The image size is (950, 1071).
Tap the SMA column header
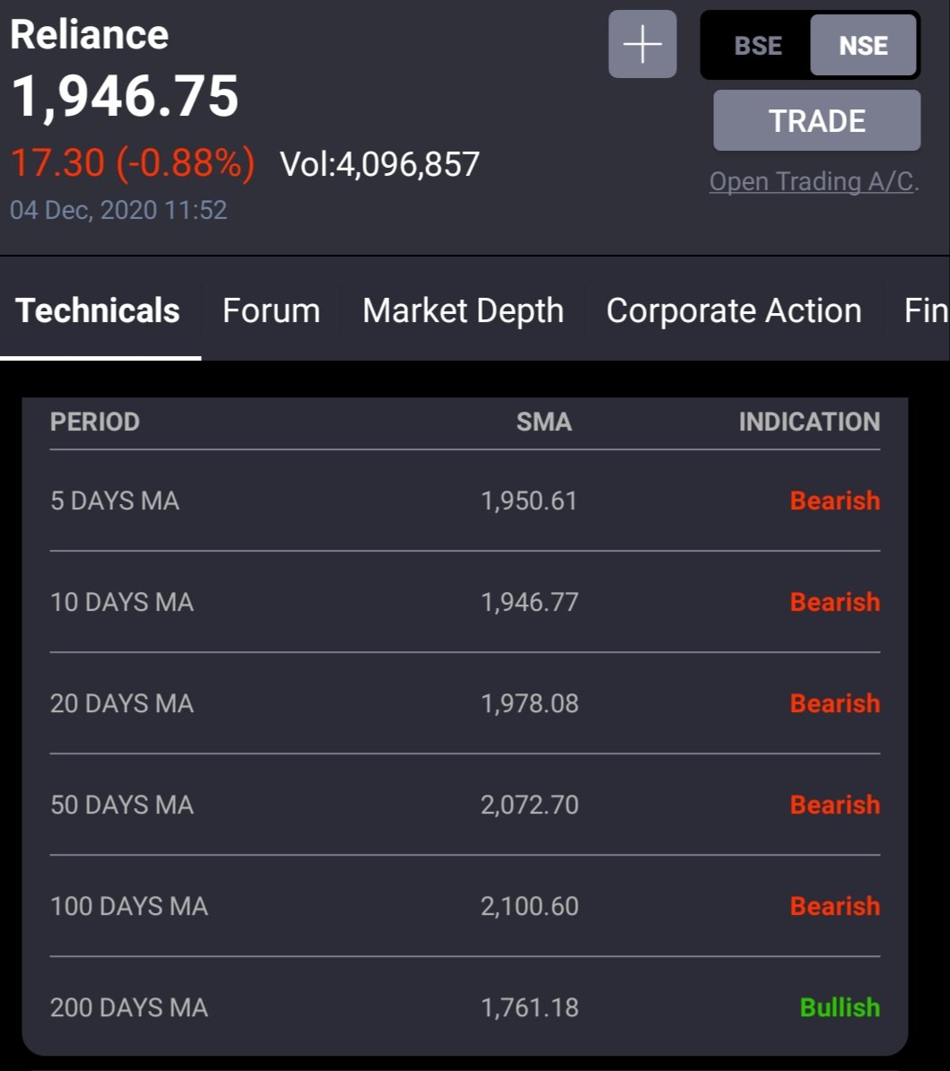544,422
